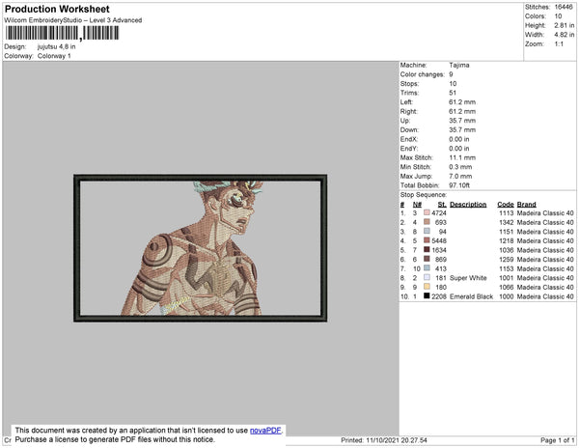Click thread code 1218 in stop 4
Viewport: 579px width, 448px height.
[507, 240]
